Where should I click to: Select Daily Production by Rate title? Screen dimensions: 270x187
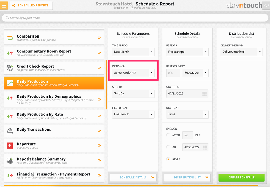pyautogui.click(x=40, y=114)
